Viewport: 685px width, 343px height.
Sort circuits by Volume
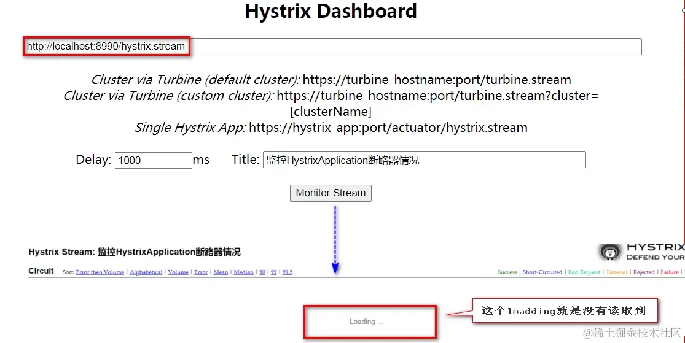pos(178,272)
